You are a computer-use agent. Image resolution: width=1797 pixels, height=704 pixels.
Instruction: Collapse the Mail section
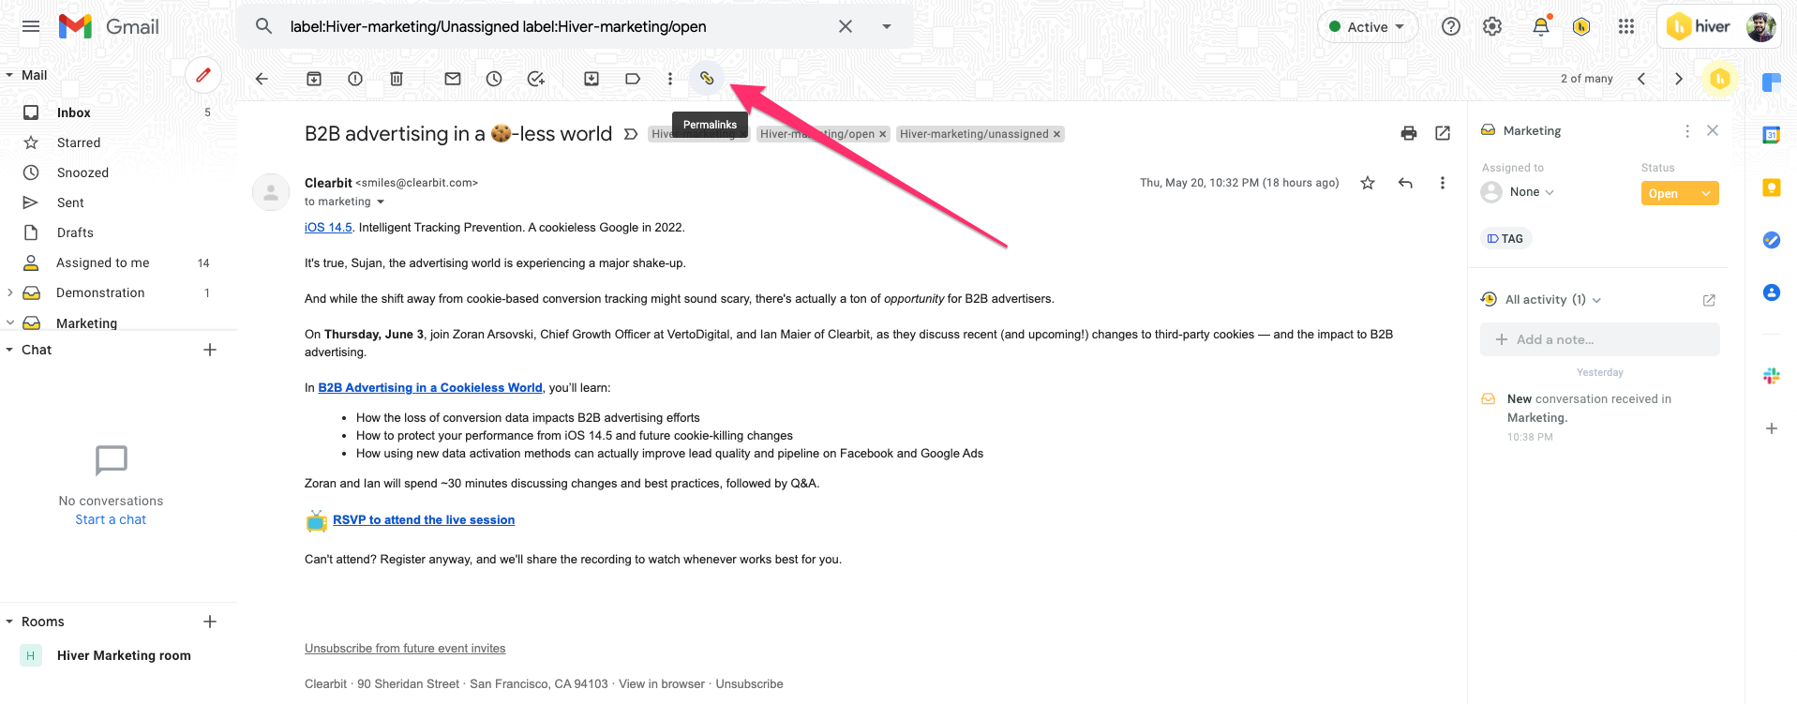tap(9, 75)
